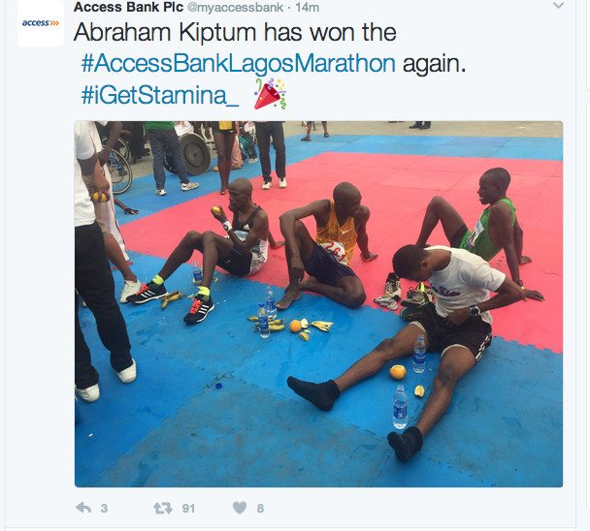Click the party popper emoji
Screen dimensions: 590x531
click(x=270, y=94)
